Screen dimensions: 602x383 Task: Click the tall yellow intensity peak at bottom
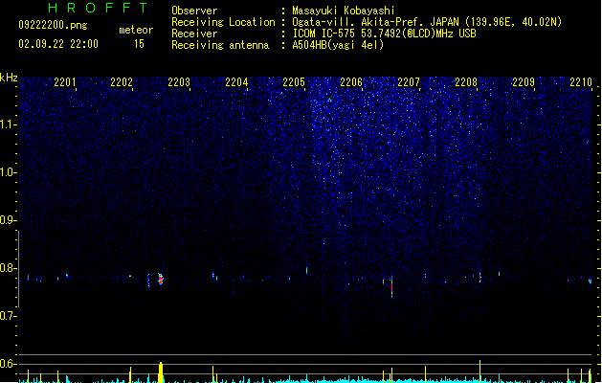161,372
